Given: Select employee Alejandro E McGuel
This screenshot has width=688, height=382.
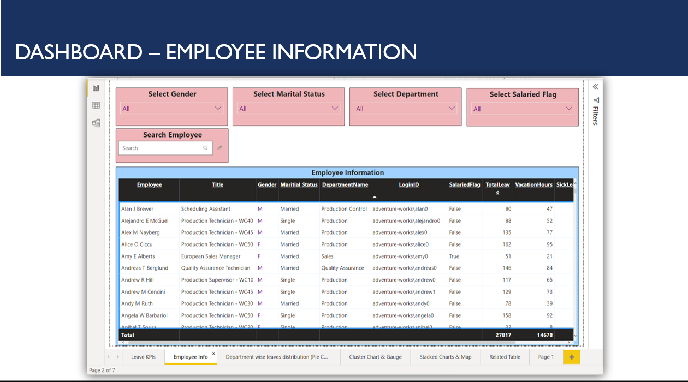Looking at the screenshot, I should (145, 221).
